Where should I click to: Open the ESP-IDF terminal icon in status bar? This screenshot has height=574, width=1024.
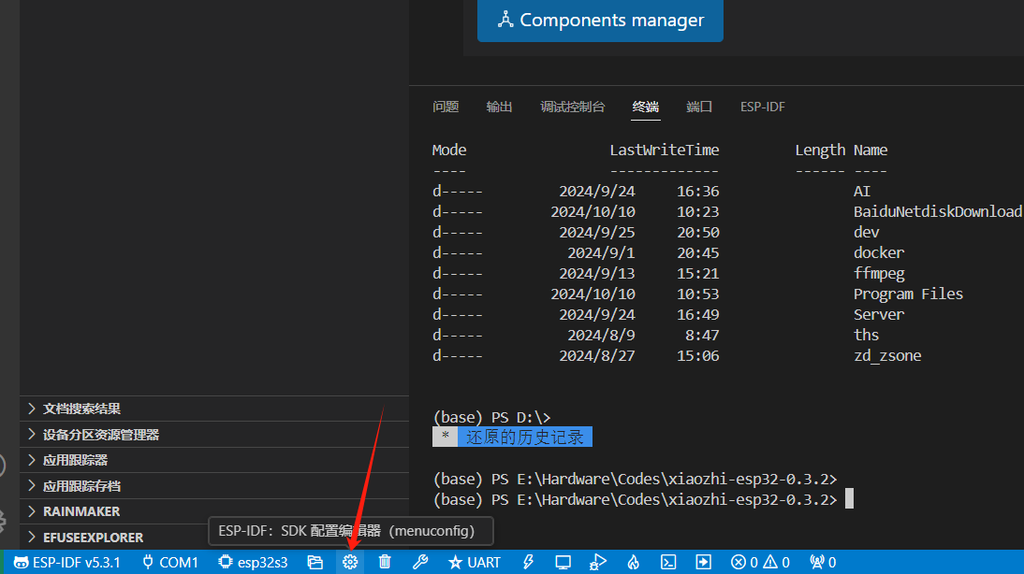tap(668, 562)
